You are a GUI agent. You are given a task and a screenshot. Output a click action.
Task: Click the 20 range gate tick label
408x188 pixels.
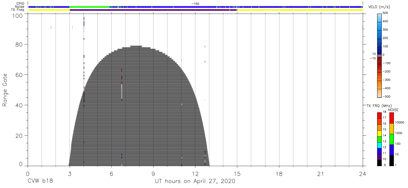pos(20,136)
